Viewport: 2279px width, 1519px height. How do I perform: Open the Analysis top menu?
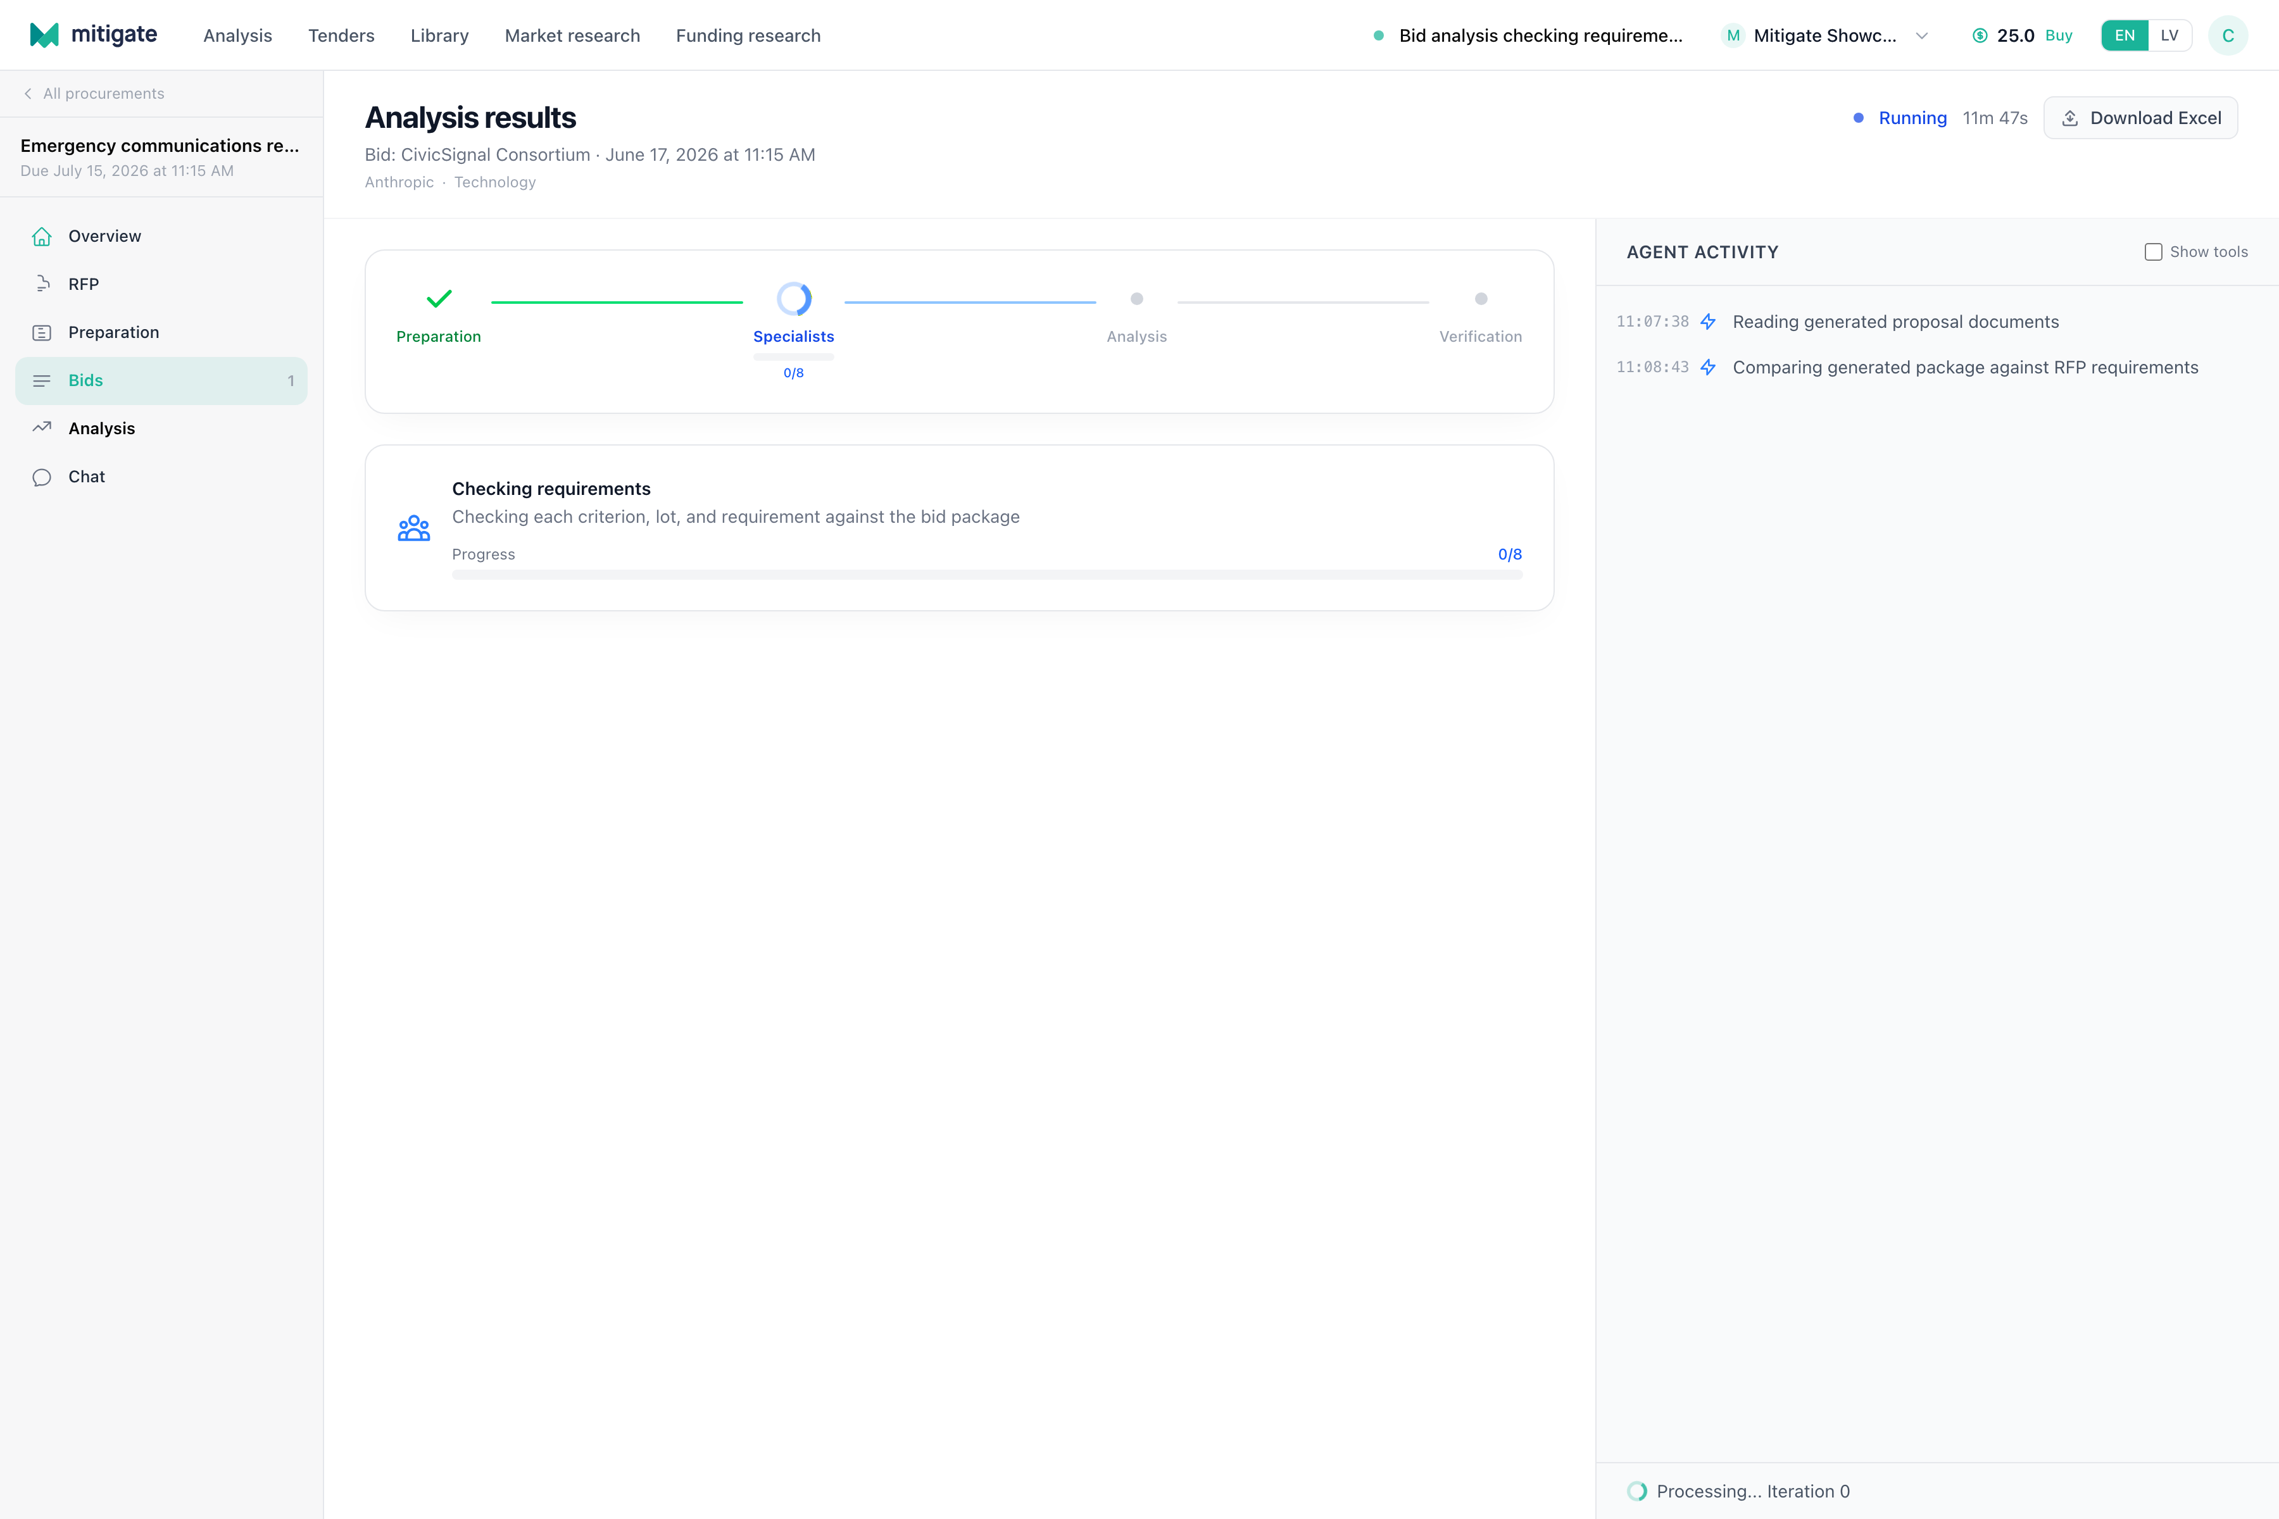pos(237,36)
